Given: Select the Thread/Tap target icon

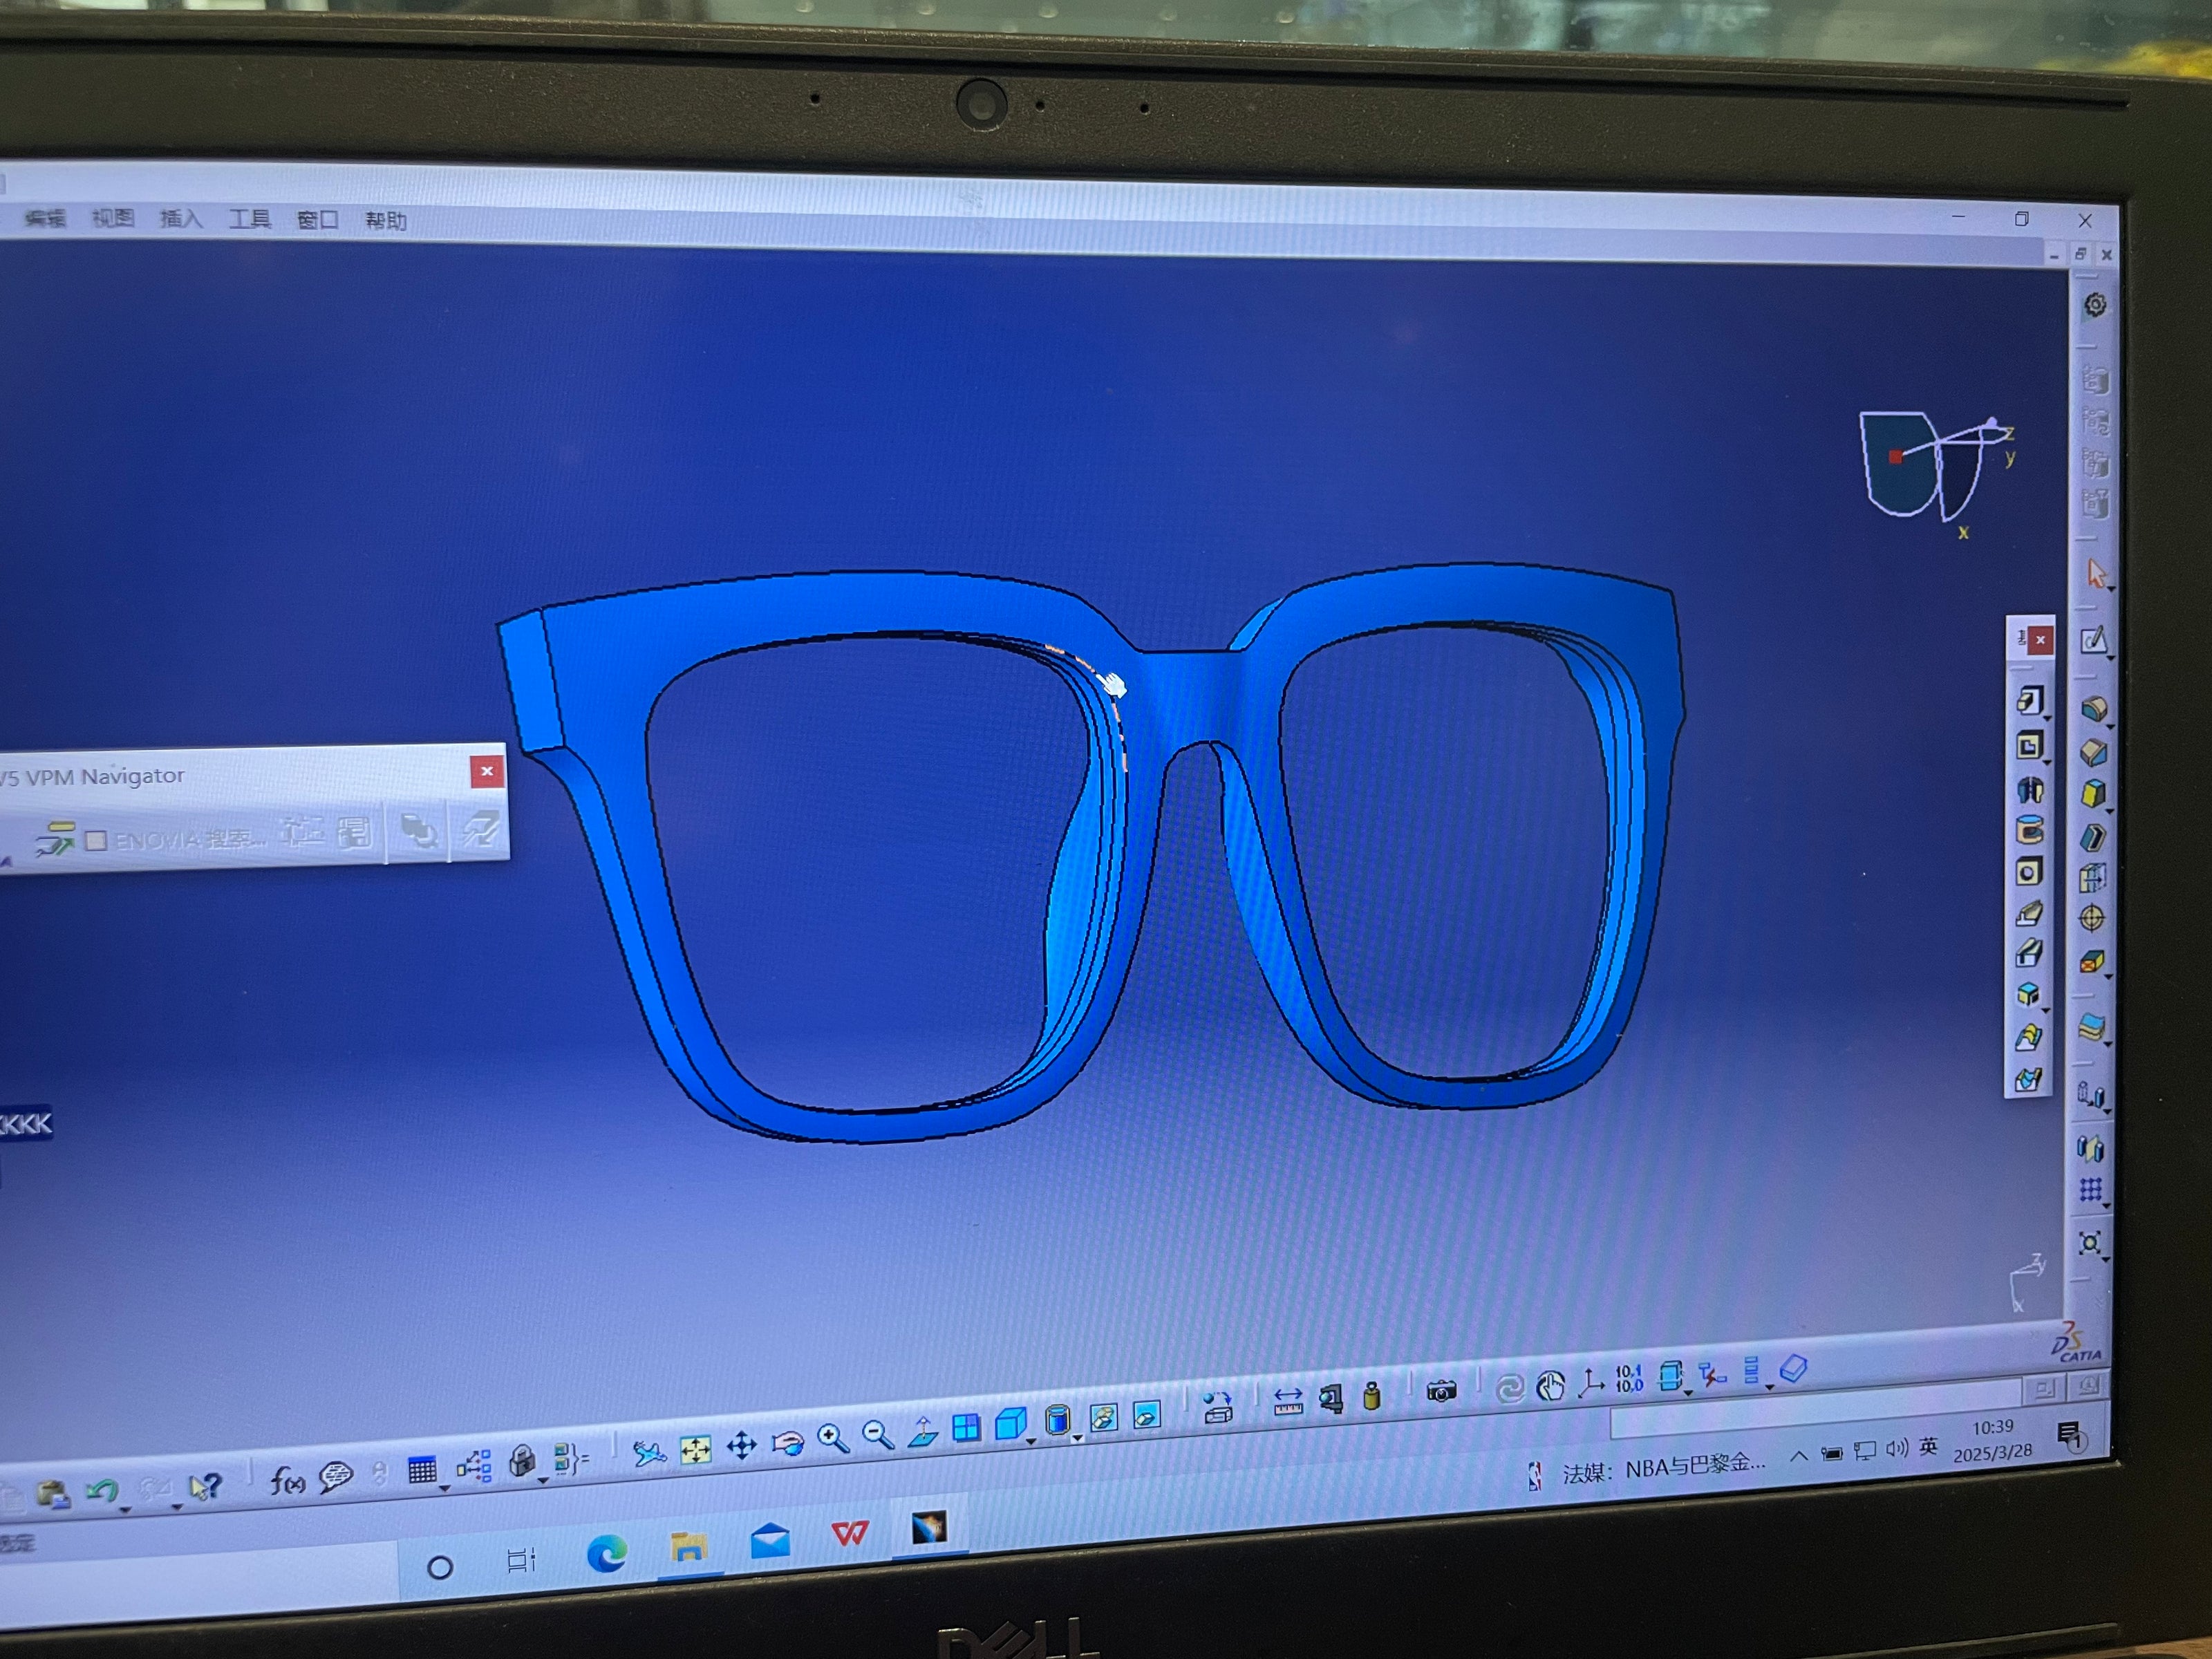Looking at the screenshot, I should [2092, 918].
